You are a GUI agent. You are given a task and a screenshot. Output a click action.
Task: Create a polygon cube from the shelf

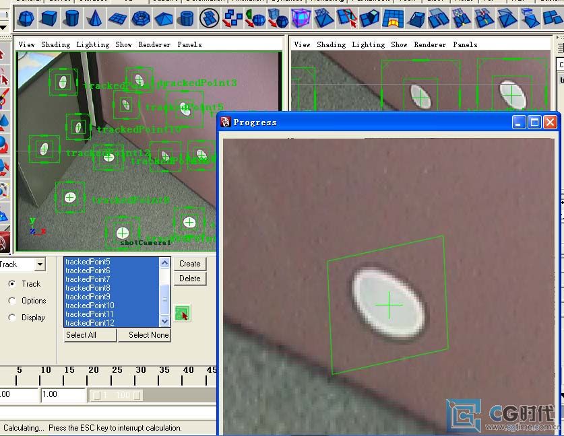tap(49, 18)
